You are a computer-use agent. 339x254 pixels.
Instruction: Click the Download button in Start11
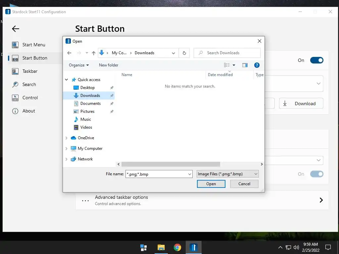coord(301,104)
